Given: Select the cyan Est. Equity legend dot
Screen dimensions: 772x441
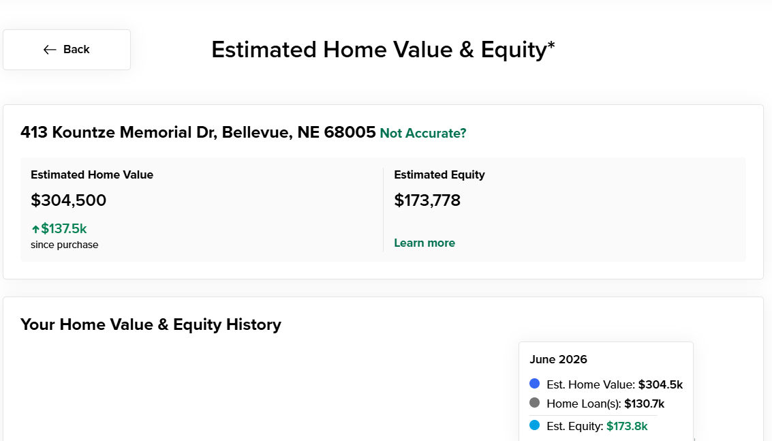Looking at the screenshot, I should tap(534, 425).
